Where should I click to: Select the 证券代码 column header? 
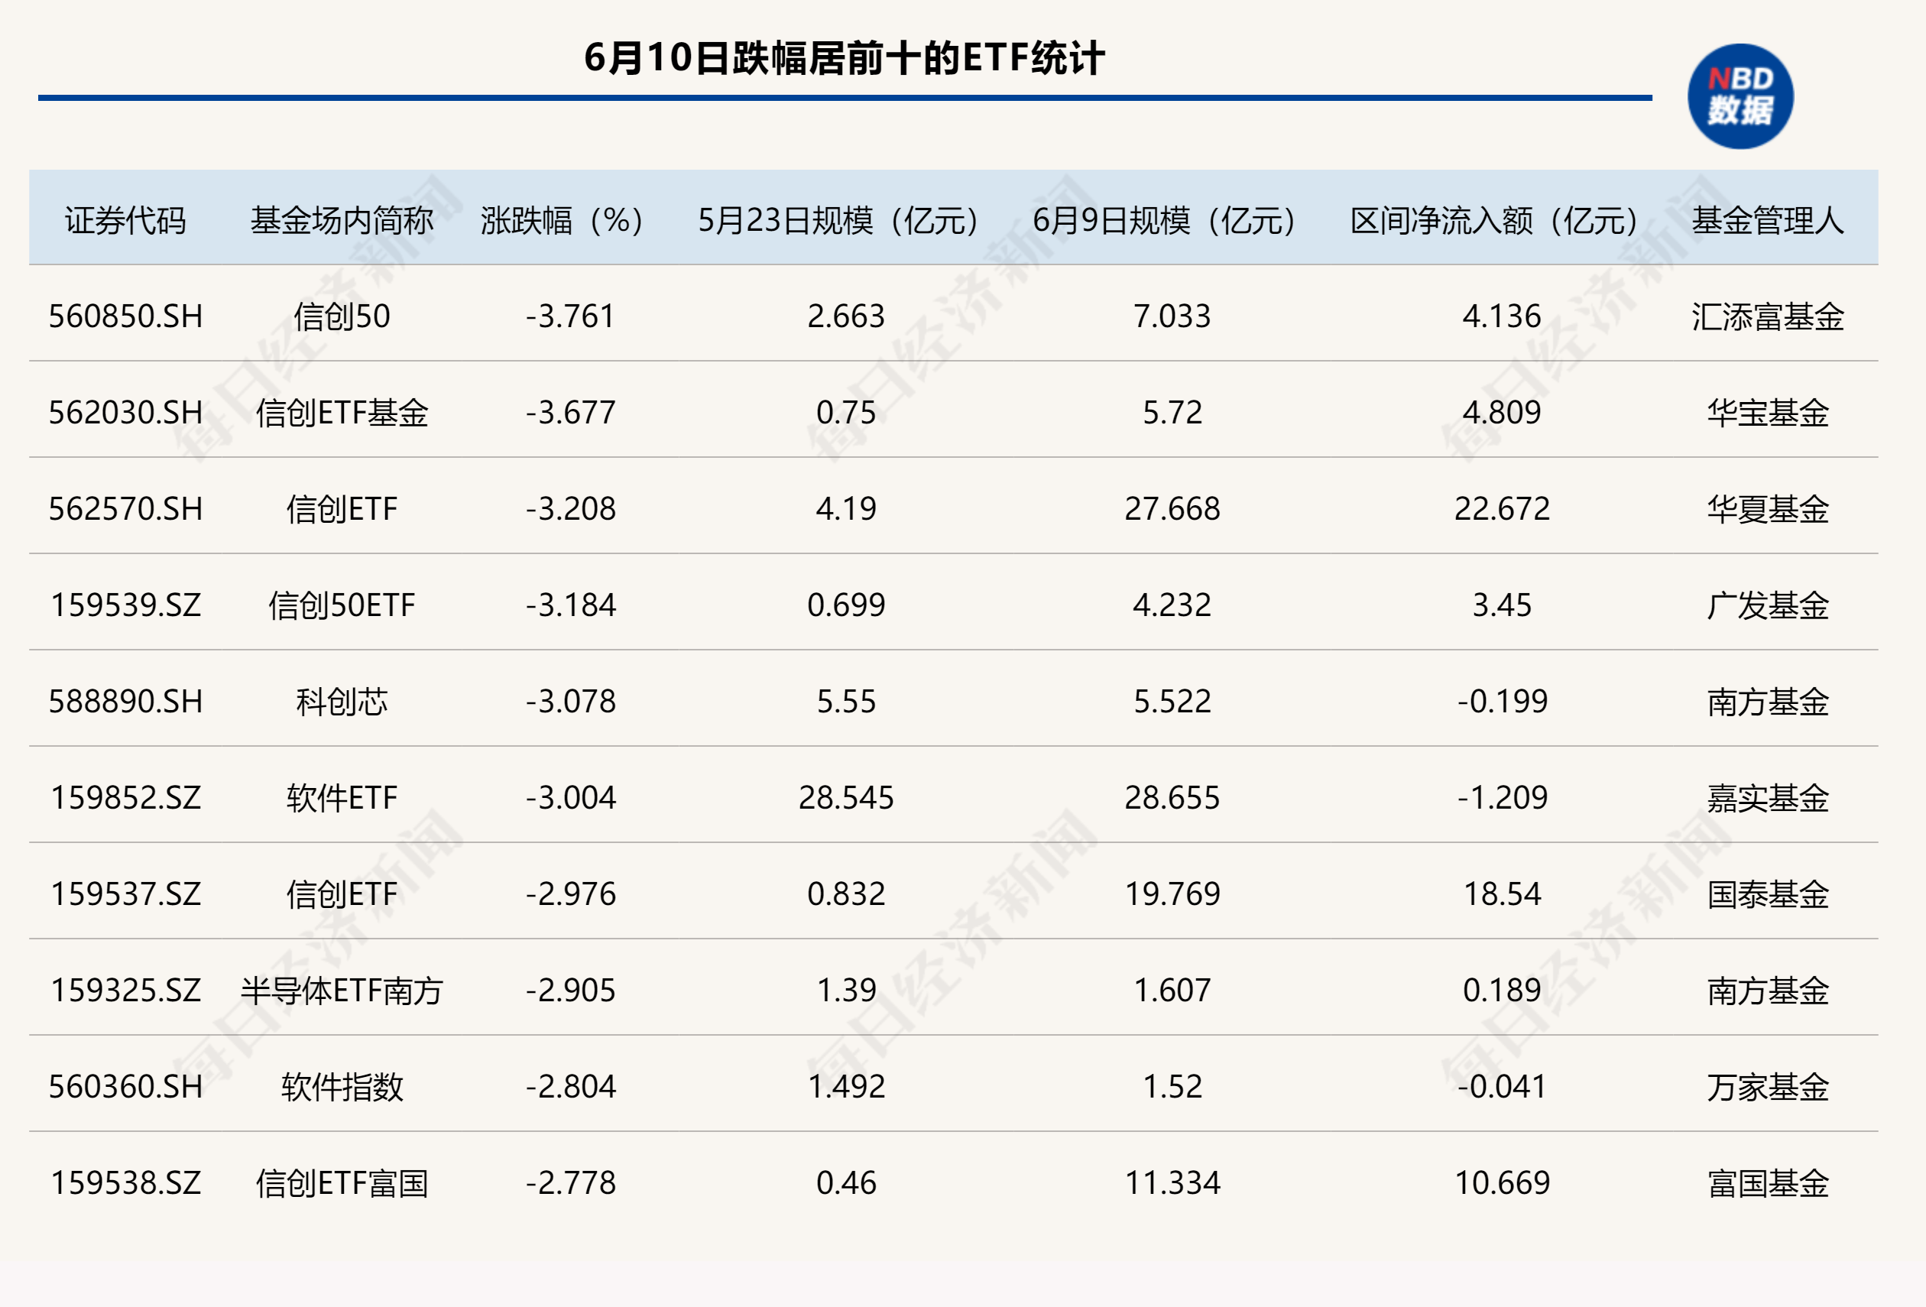tap(125, 220)
